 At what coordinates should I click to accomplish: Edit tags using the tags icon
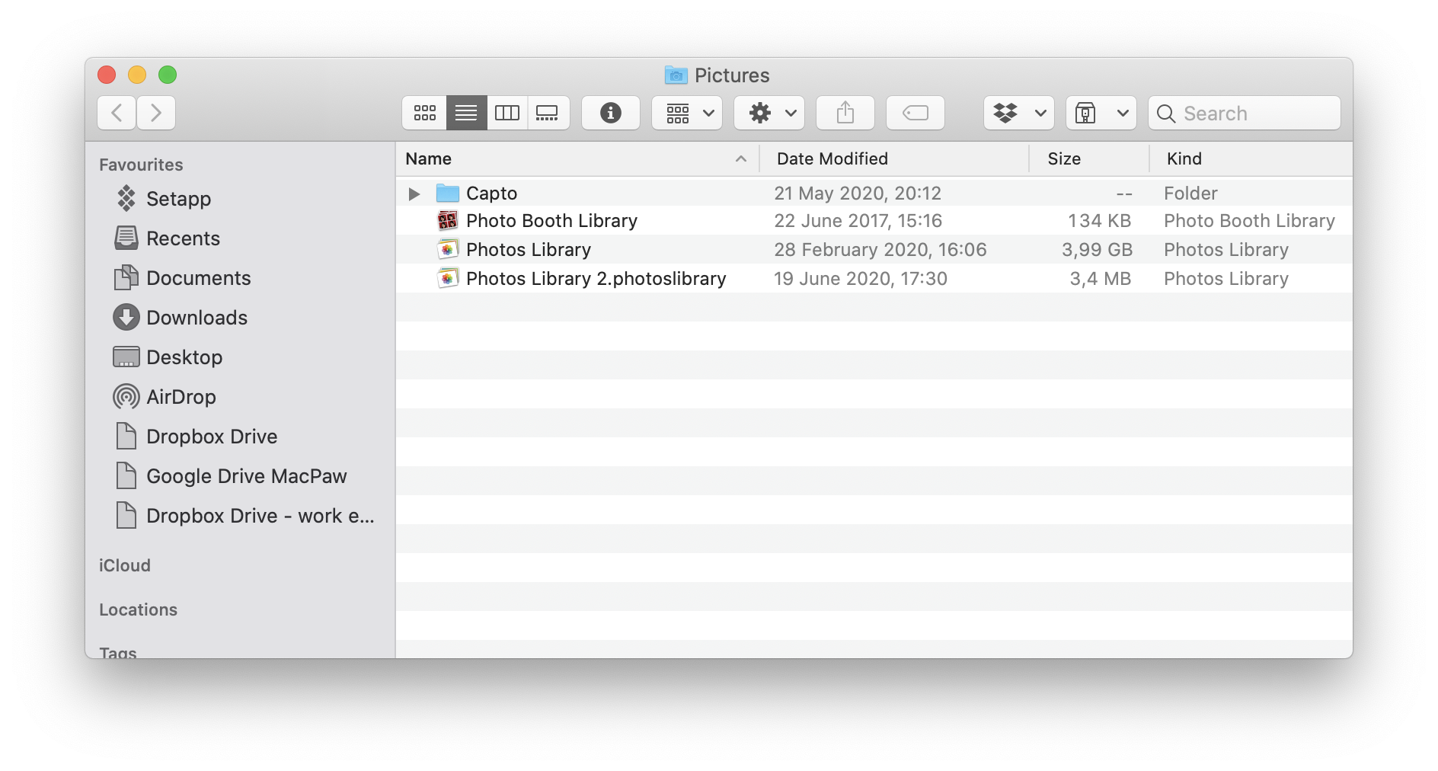click(x=915, y=113)
